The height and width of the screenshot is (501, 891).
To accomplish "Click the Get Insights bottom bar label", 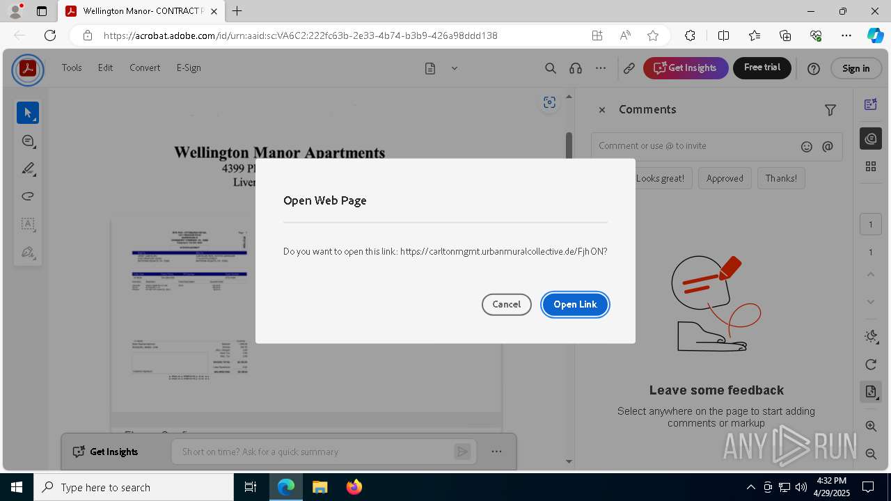I will pyautogui.click(x=106, y=452).
